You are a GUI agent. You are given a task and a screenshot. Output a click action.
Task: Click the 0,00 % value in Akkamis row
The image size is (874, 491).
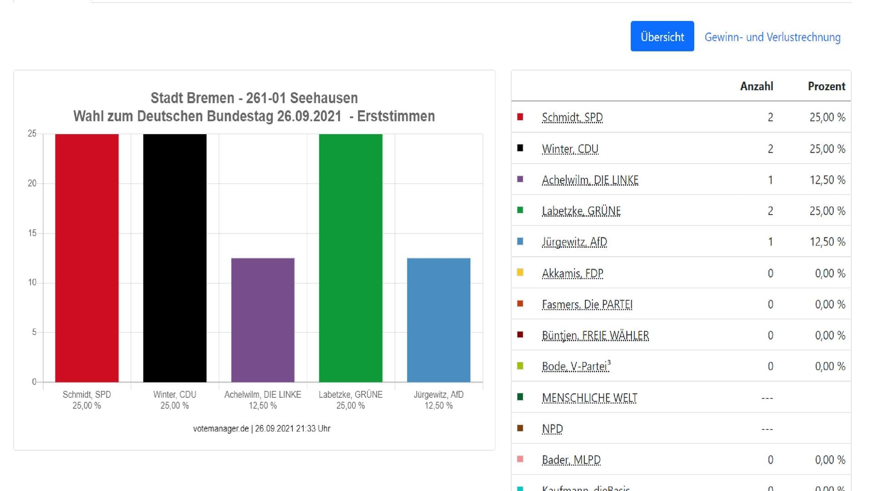830,273
